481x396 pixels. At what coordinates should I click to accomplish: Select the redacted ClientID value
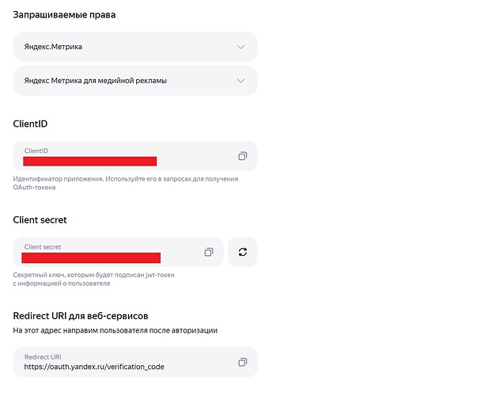coord(89,162)
